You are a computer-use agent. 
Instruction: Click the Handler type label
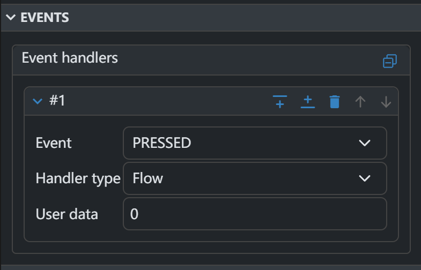coord(78,178)
